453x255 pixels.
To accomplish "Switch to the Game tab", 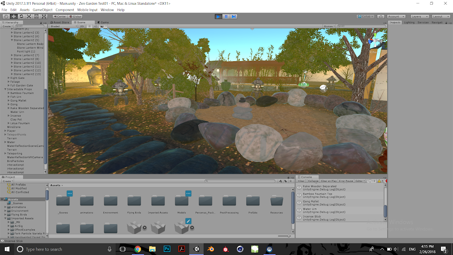I will click(103, 22).
